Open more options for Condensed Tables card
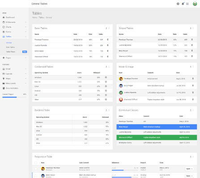The image size is (200, 178). (x=109, y=67)
